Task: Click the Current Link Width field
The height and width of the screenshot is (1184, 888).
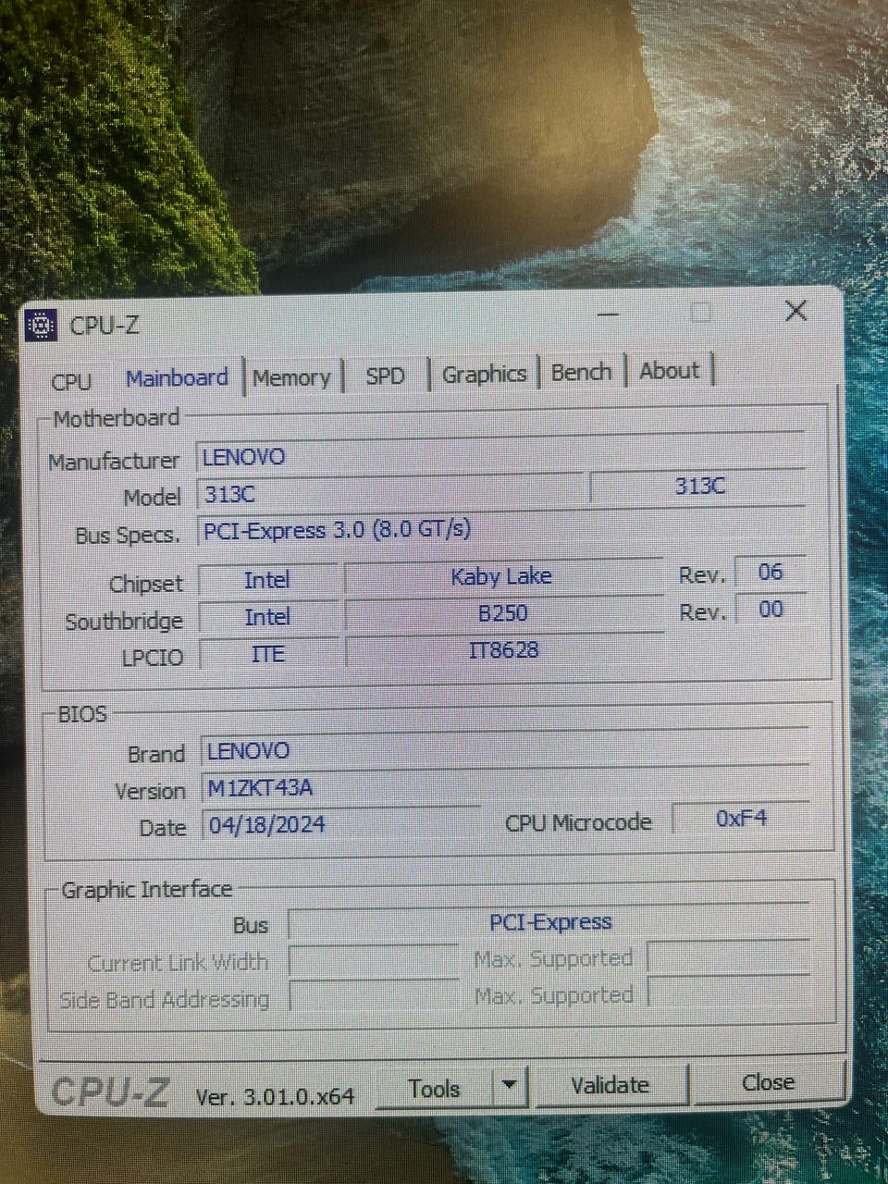Action: [x=374, y=961]
